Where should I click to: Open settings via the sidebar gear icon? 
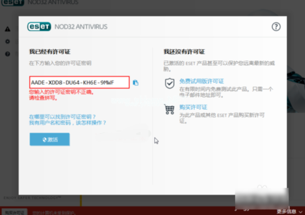7,41
